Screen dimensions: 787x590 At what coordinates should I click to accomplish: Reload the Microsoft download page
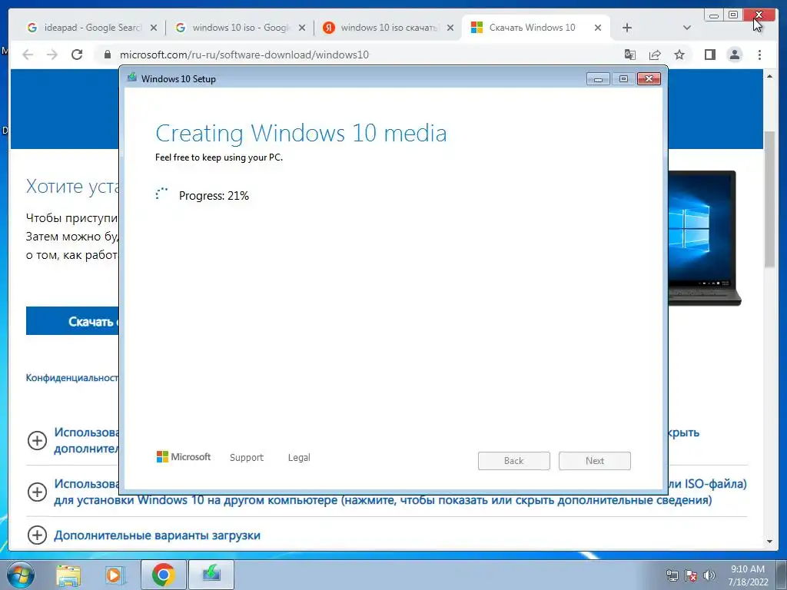point(77,55)
